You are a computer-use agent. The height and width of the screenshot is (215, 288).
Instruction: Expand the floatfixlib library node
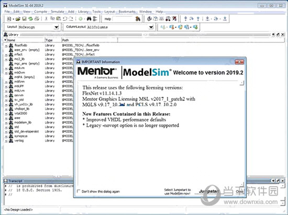(x=6, y=46)
